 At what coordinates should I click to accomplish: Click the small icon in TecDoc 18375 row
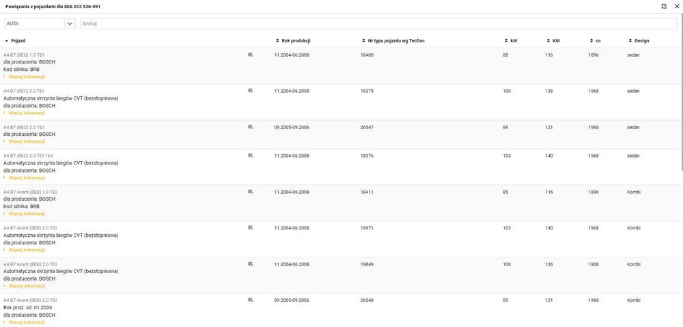pyautogui.click(x=251, y=90)
